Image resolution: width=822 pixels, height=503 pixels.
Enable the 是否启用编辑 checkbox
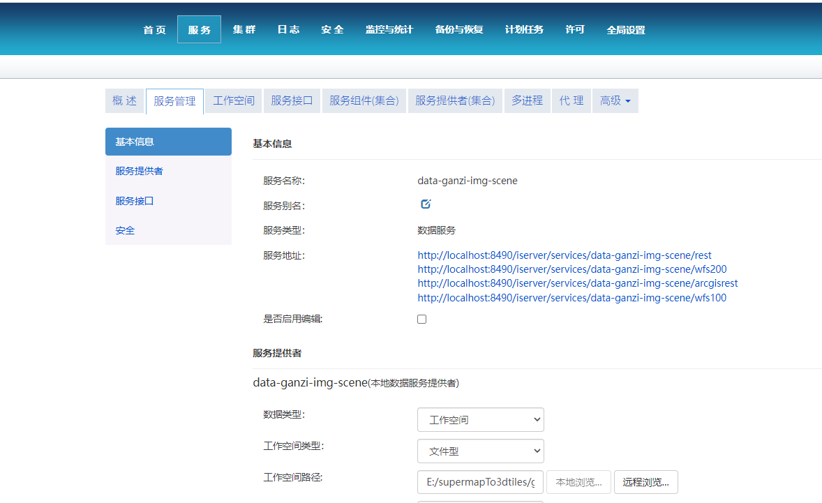[x=421, y=319]
